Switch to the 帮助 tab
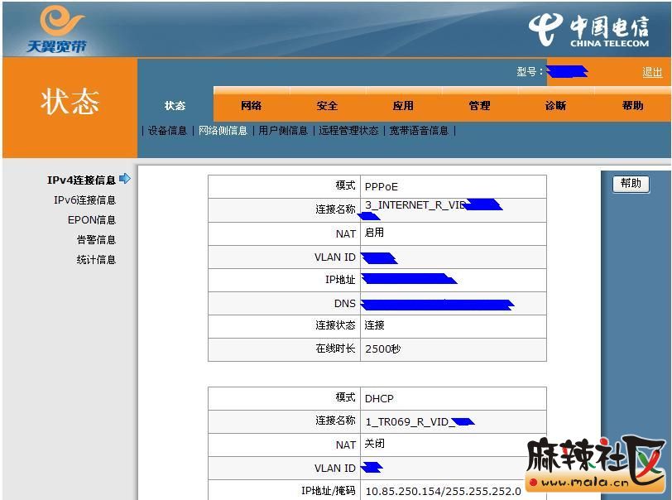672x500 pixels. tap(632, 106)
